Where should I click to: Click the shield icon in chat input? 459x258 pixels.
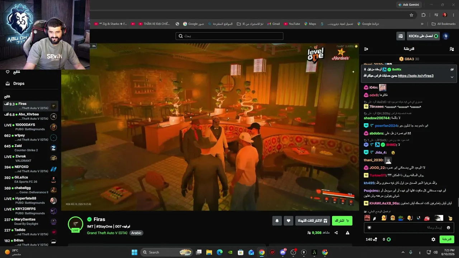(x=369, y=228)
